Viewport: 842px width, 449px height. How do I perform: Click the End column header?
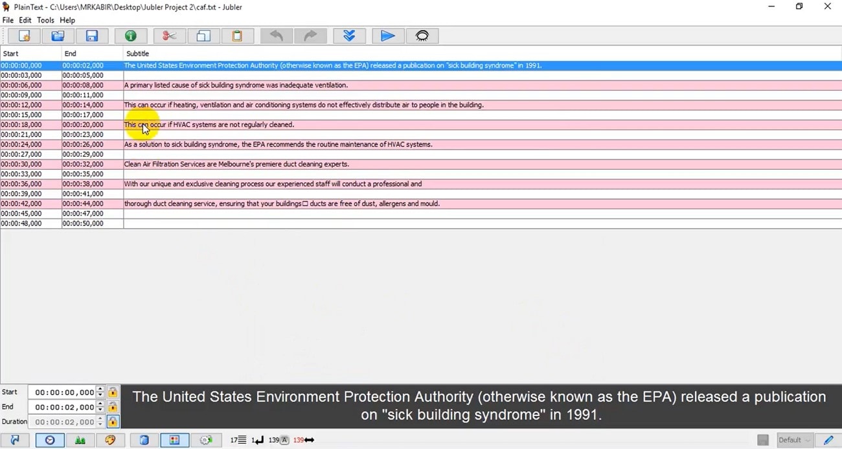pyautogui.click(x=93, y=53)
